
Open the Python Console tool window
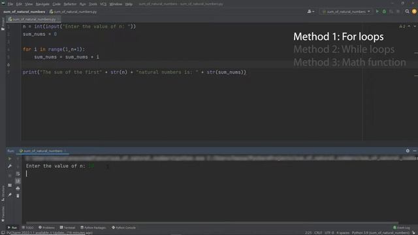point(123,228)
